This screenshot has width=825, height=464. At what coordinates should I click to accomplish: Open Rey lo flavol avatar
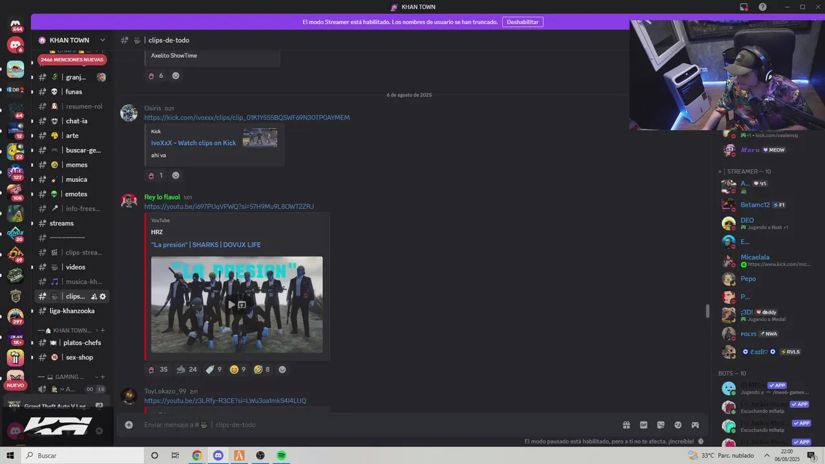129,201
